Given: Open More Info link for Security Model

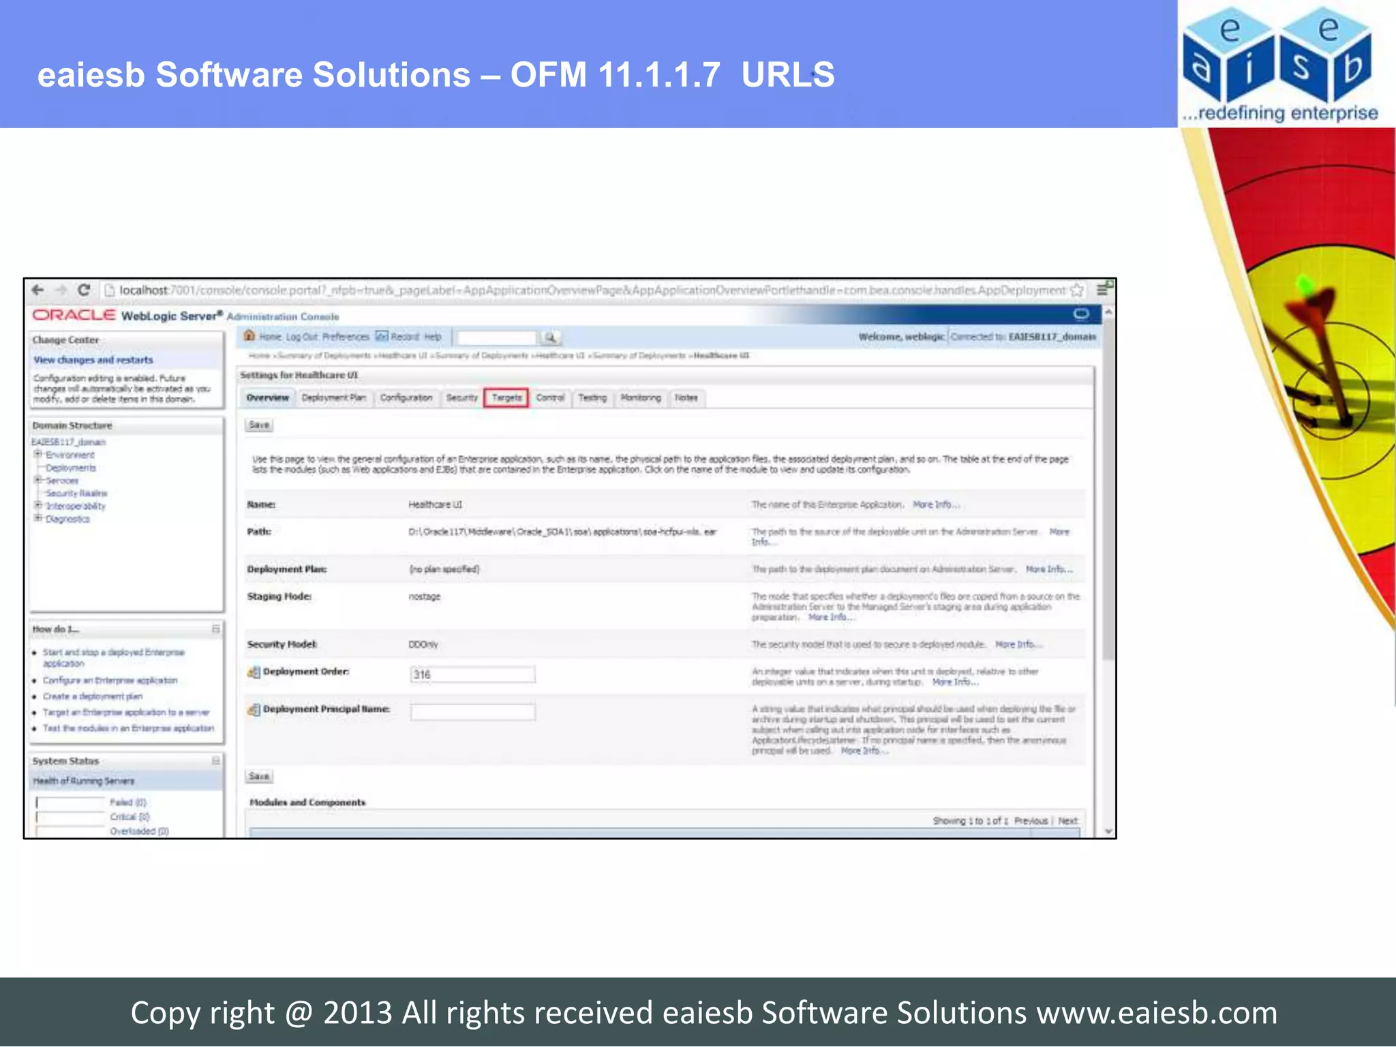Looking at the screenshot, I should coord(1018,643).
